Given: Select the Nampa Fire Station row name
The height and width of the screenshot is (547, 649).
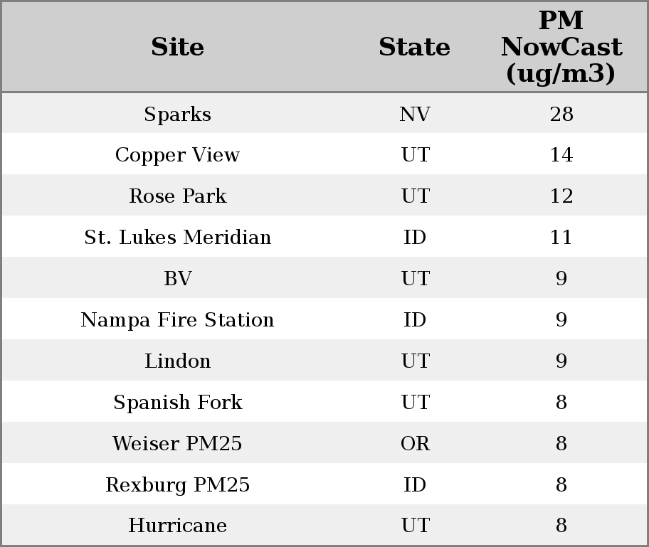Looking at the screenshot, I should [x=177, y=320].
